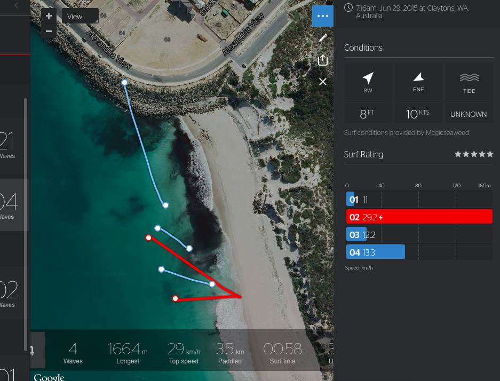Click the tide waves icon
500x381 pixels.
coord(469,78)
